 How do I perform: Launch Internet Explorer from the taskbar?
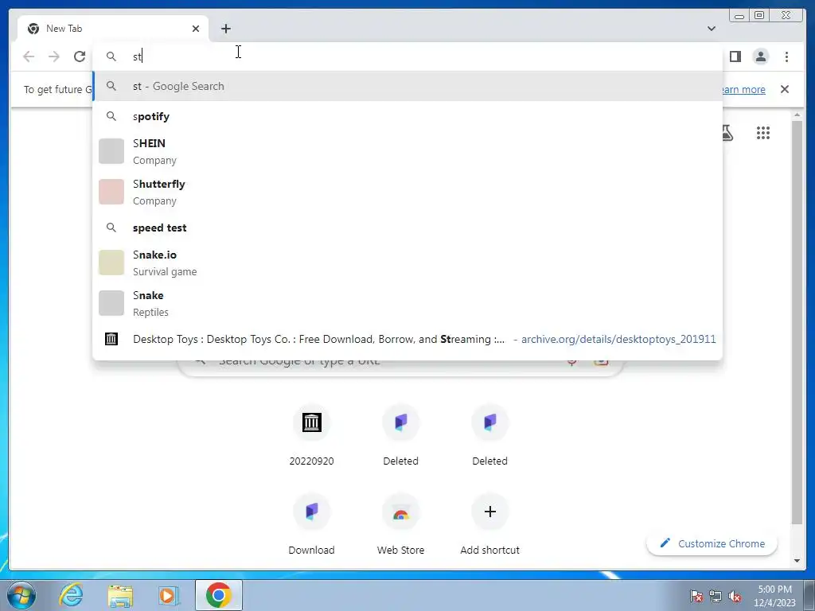click(71, 595)
